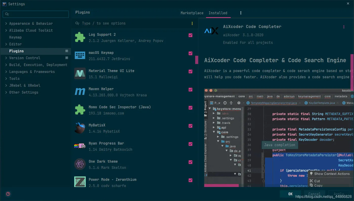Click the Material Theme UI Lite logo icon

80,74
